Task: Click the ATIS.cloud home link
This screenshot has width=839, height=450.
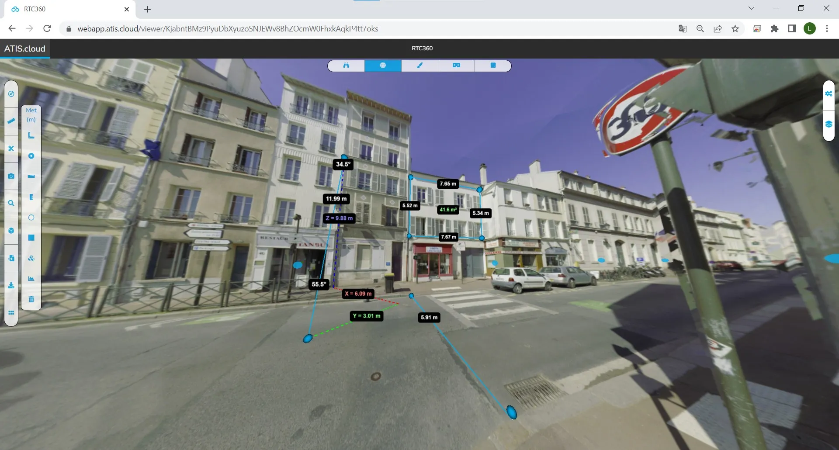Action: (24, 48)
